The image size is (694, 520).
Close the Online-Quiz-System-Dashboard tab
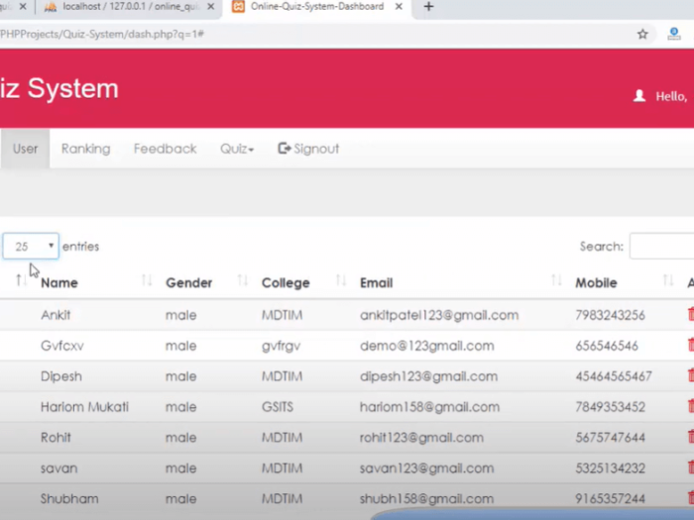pos(399,7)
